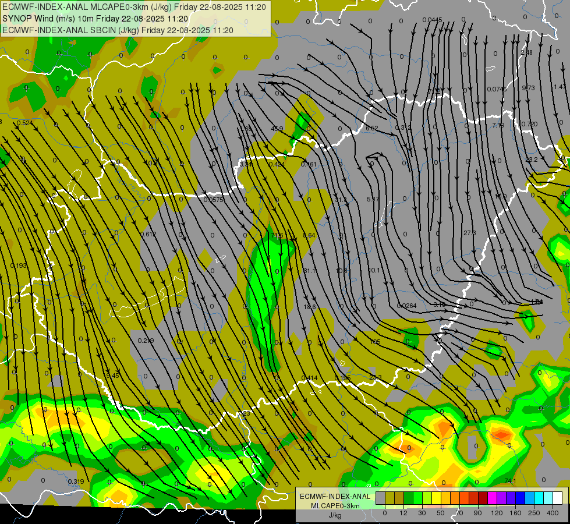Click the map value 3.34
The image size is (570, 524).
pyautogui.click(x=246, y=164)
